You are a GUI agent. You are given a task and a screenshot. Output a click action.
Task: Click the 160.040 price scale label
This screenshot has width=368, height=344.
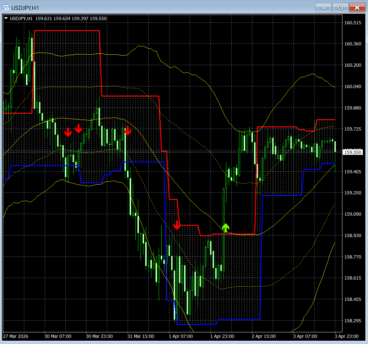click(352, 86)
